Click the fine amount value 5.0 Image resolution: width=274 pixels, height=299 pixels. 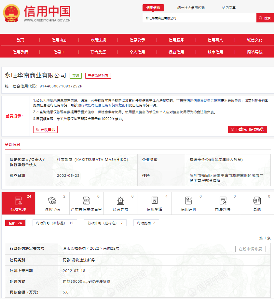pyautogui.click(x=65, y=292)
